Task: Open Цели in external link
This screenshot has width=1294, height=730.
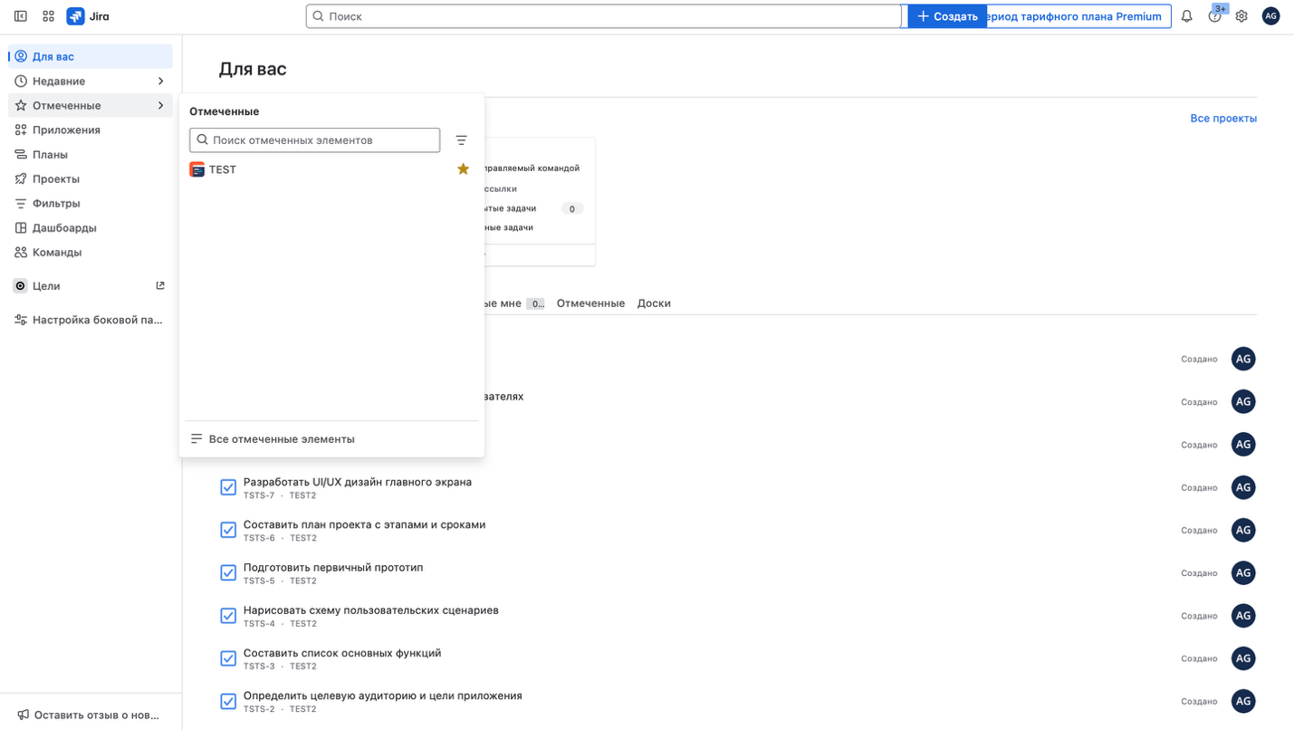Action: pos(160,286)
